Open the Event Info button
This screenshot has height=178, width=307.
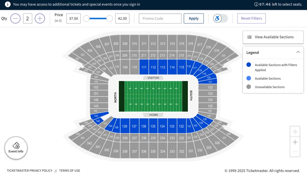click(x=16, y=148)
